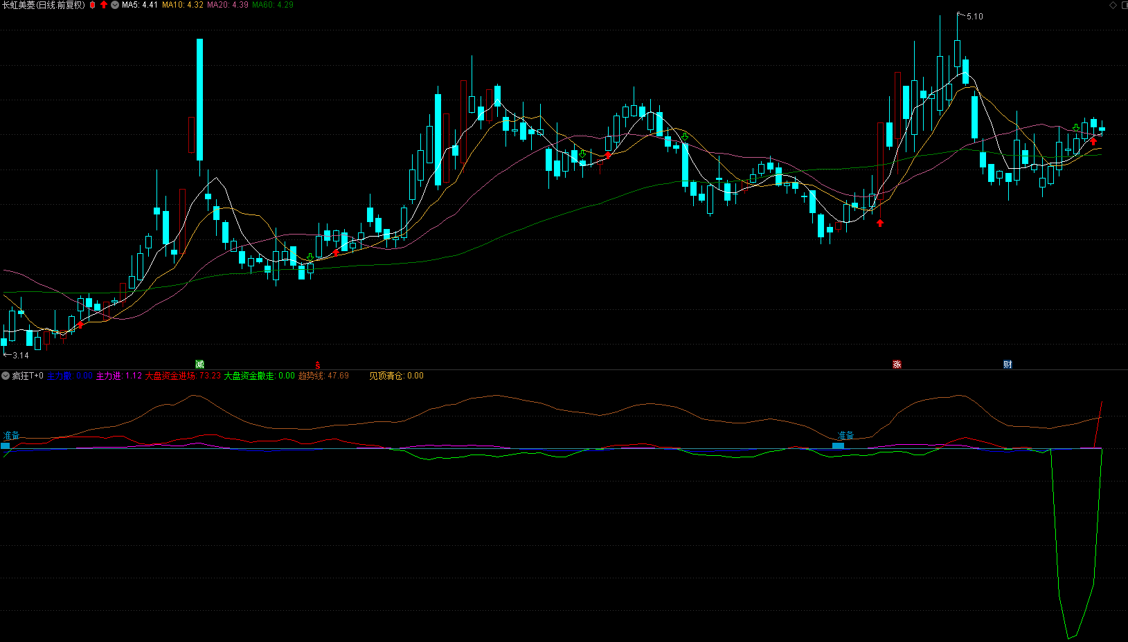This screenshot has width=1128, height=642.
Task: Click the MA20: 4.39 legend text
Action: (x=228, y=5)
